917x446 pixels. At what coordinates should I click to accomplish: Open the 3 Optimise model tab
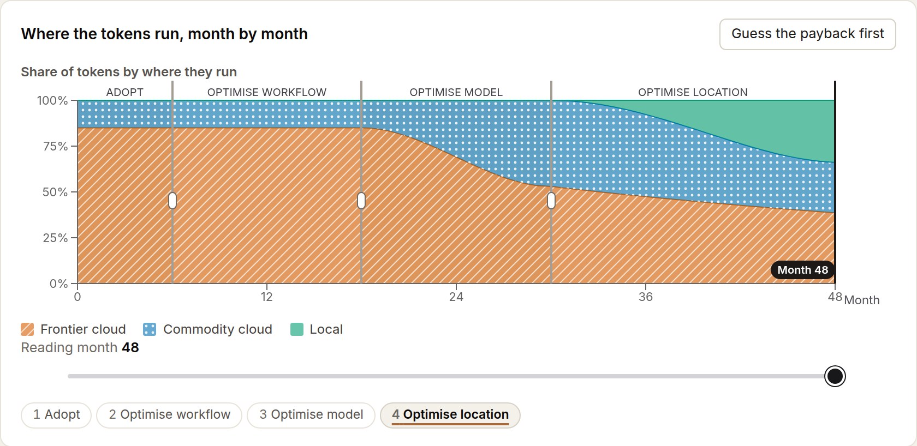[311, 415]
